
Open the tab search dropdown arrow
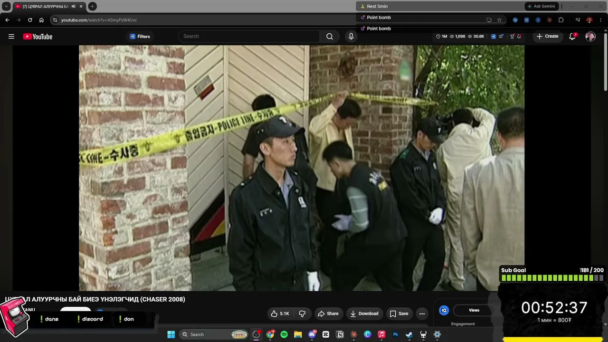(x=6, y=6)
